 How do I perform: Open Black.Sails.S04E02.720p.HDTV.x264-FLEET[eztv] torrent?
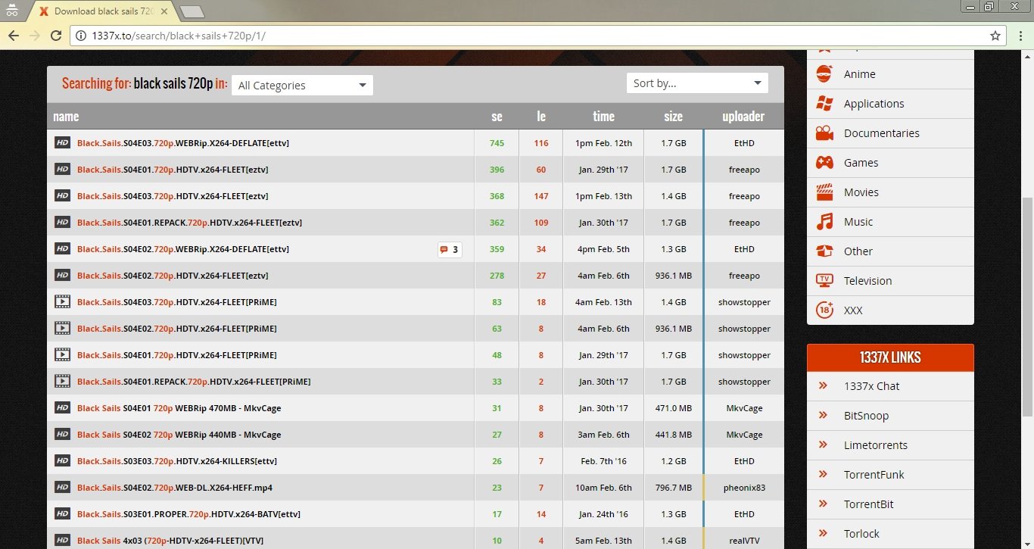173,276
